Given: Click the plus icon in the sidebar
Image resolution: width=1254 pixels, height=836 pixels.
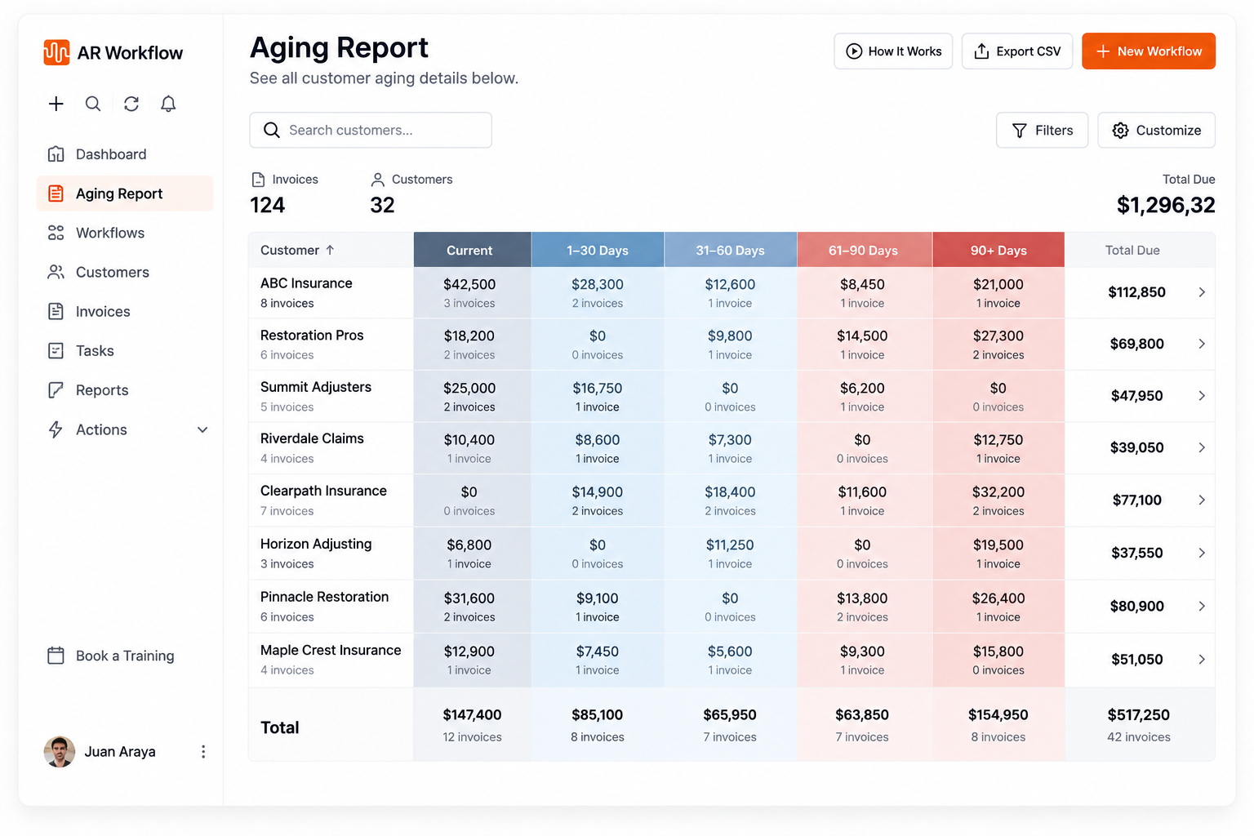Looking at the screenshot, I should coord(56,104).
